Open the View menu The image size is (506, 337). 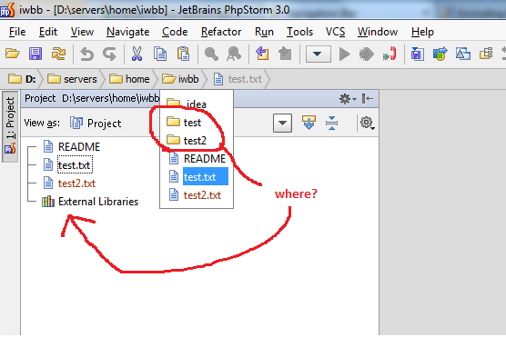[x=82, y=32]
